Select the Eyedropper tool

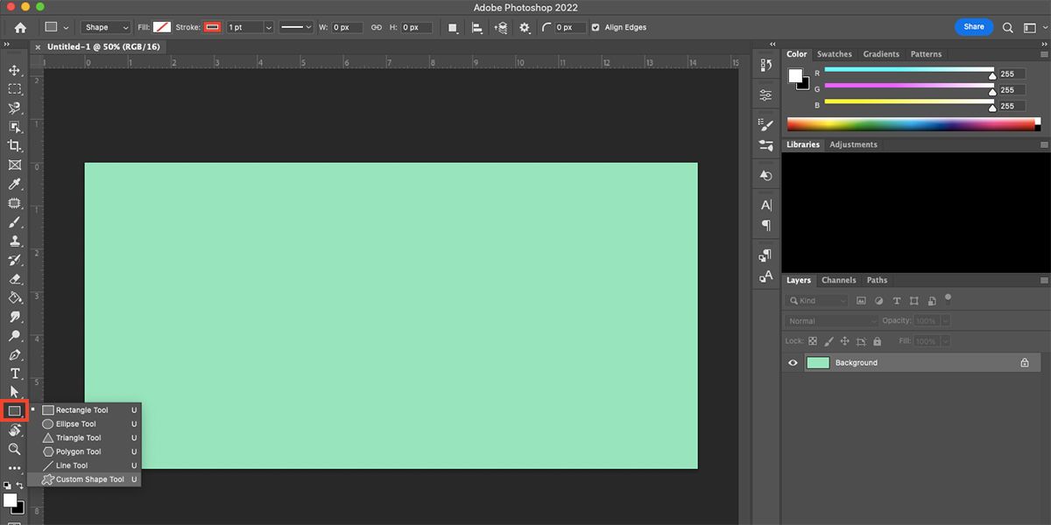[14, 184]
